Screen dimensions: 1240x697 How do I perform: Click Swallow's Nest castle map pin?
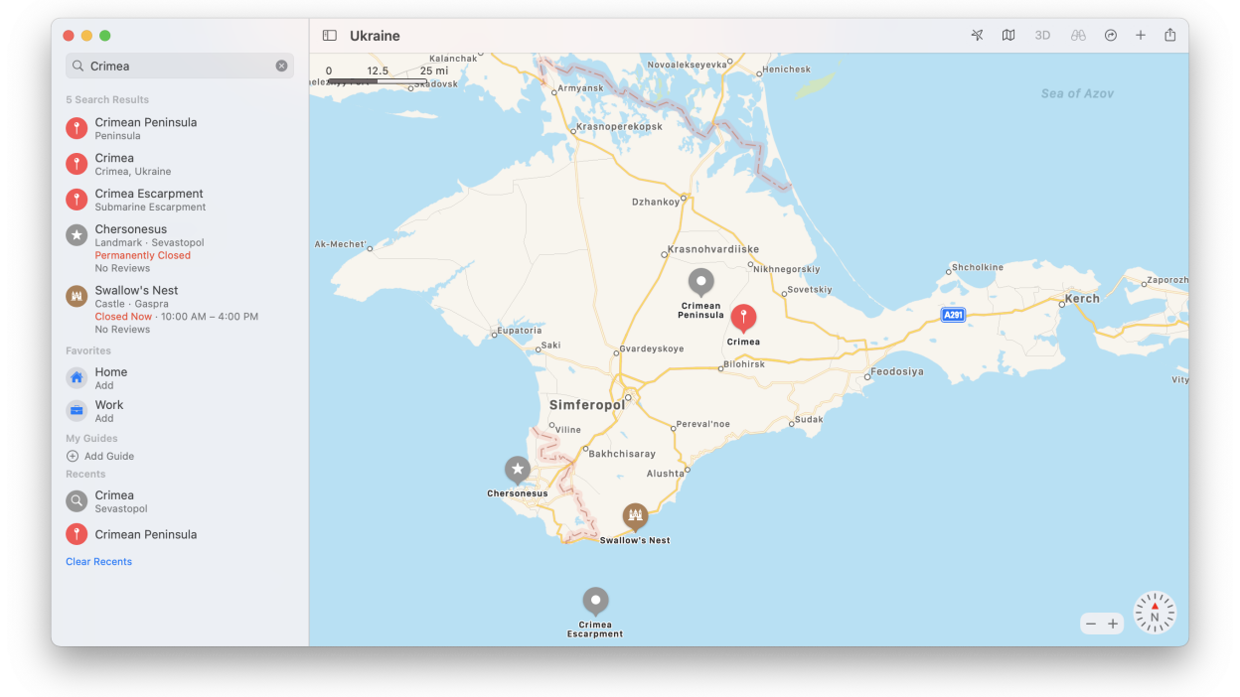pos(635,516)
